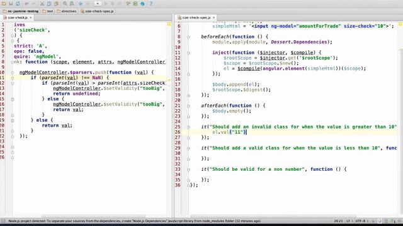Click the green Project Structure icon
Image resolution: width=403 pixels, height=226 pixels.
(x=135, y=4)
